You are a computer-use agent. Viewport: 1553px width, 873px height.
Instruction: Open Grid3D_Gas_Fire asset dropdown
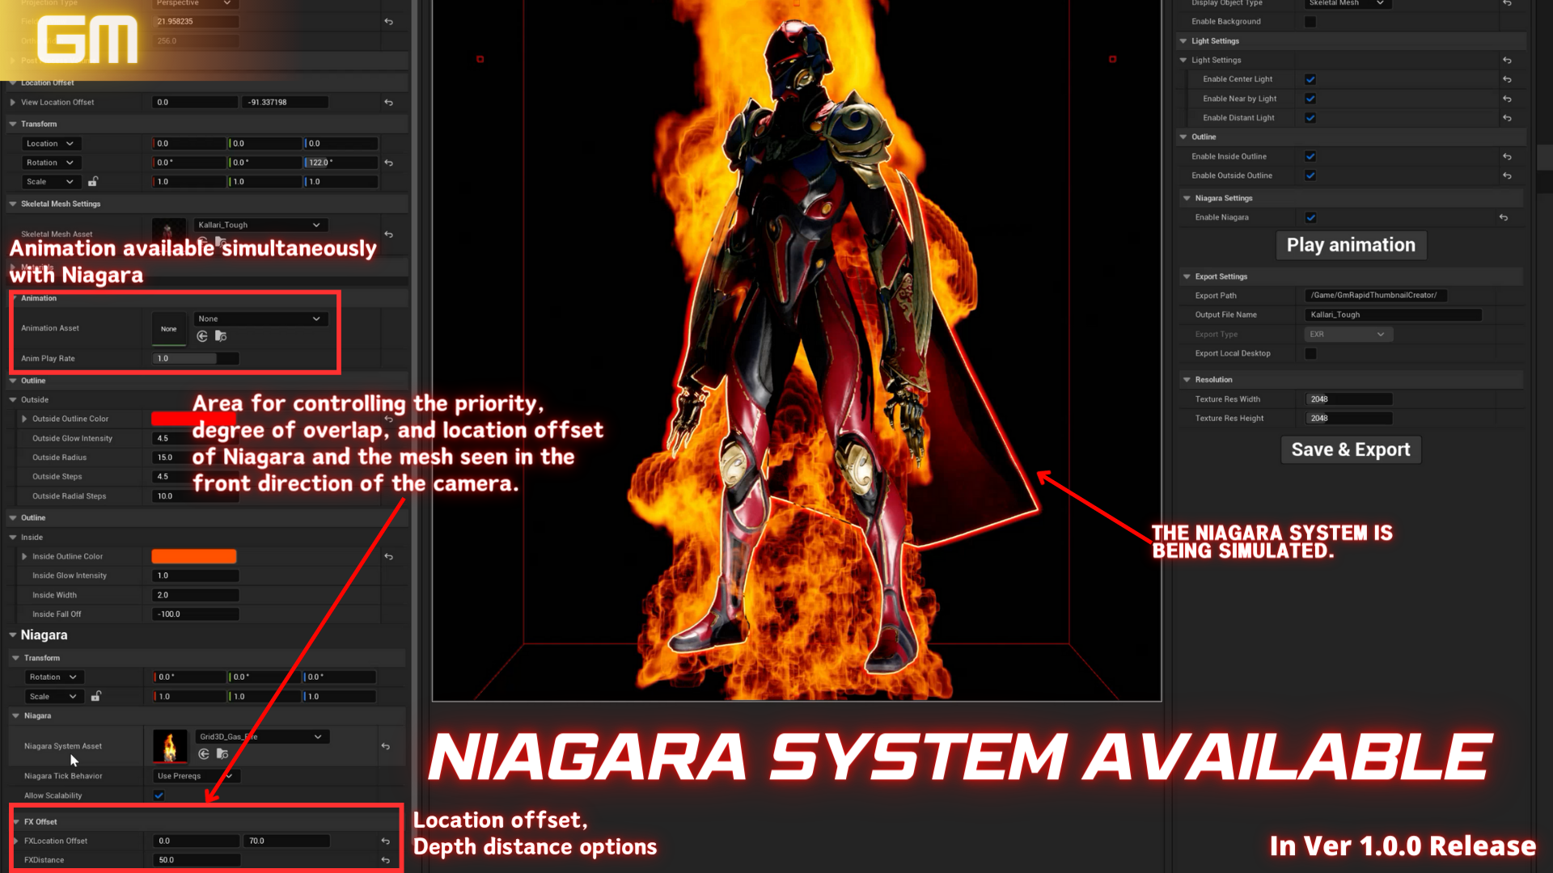click(x=261, y=736)
